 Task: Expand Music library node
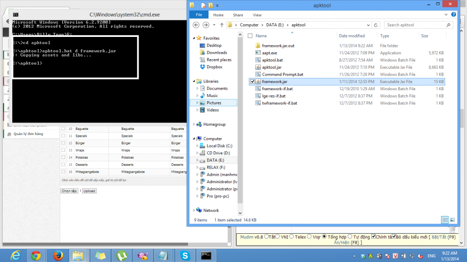pos(197,96)
